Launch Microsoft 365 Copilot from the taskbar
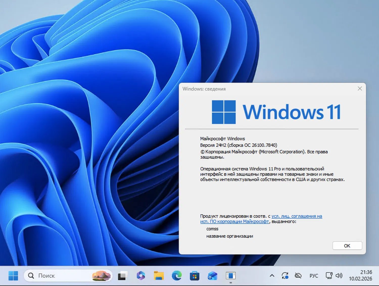This screenshot has height=286, width=379. pyautogui.click(x=141, y=276)
